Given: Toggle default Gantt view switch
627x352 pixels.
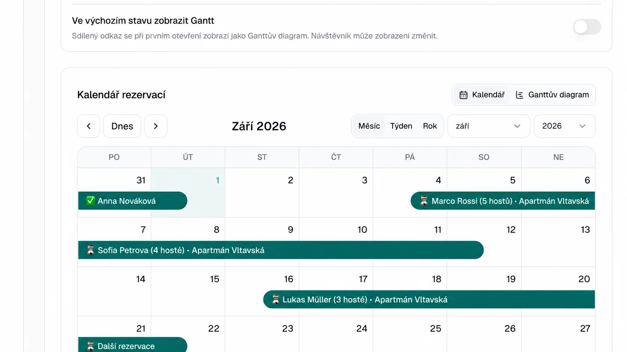Looking at the screenshot, I should click(x=587, y=27).
